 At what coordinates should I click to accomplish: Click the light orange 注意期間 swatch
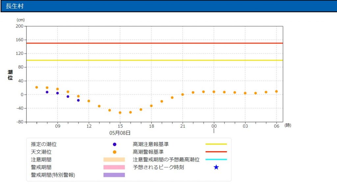[114, 160]
